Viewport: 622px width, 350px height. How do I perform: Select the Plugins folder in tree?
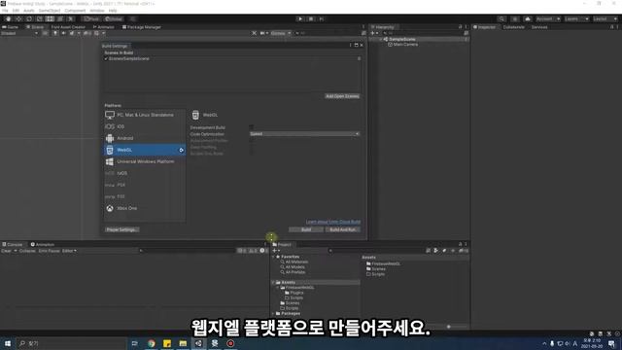296,293
